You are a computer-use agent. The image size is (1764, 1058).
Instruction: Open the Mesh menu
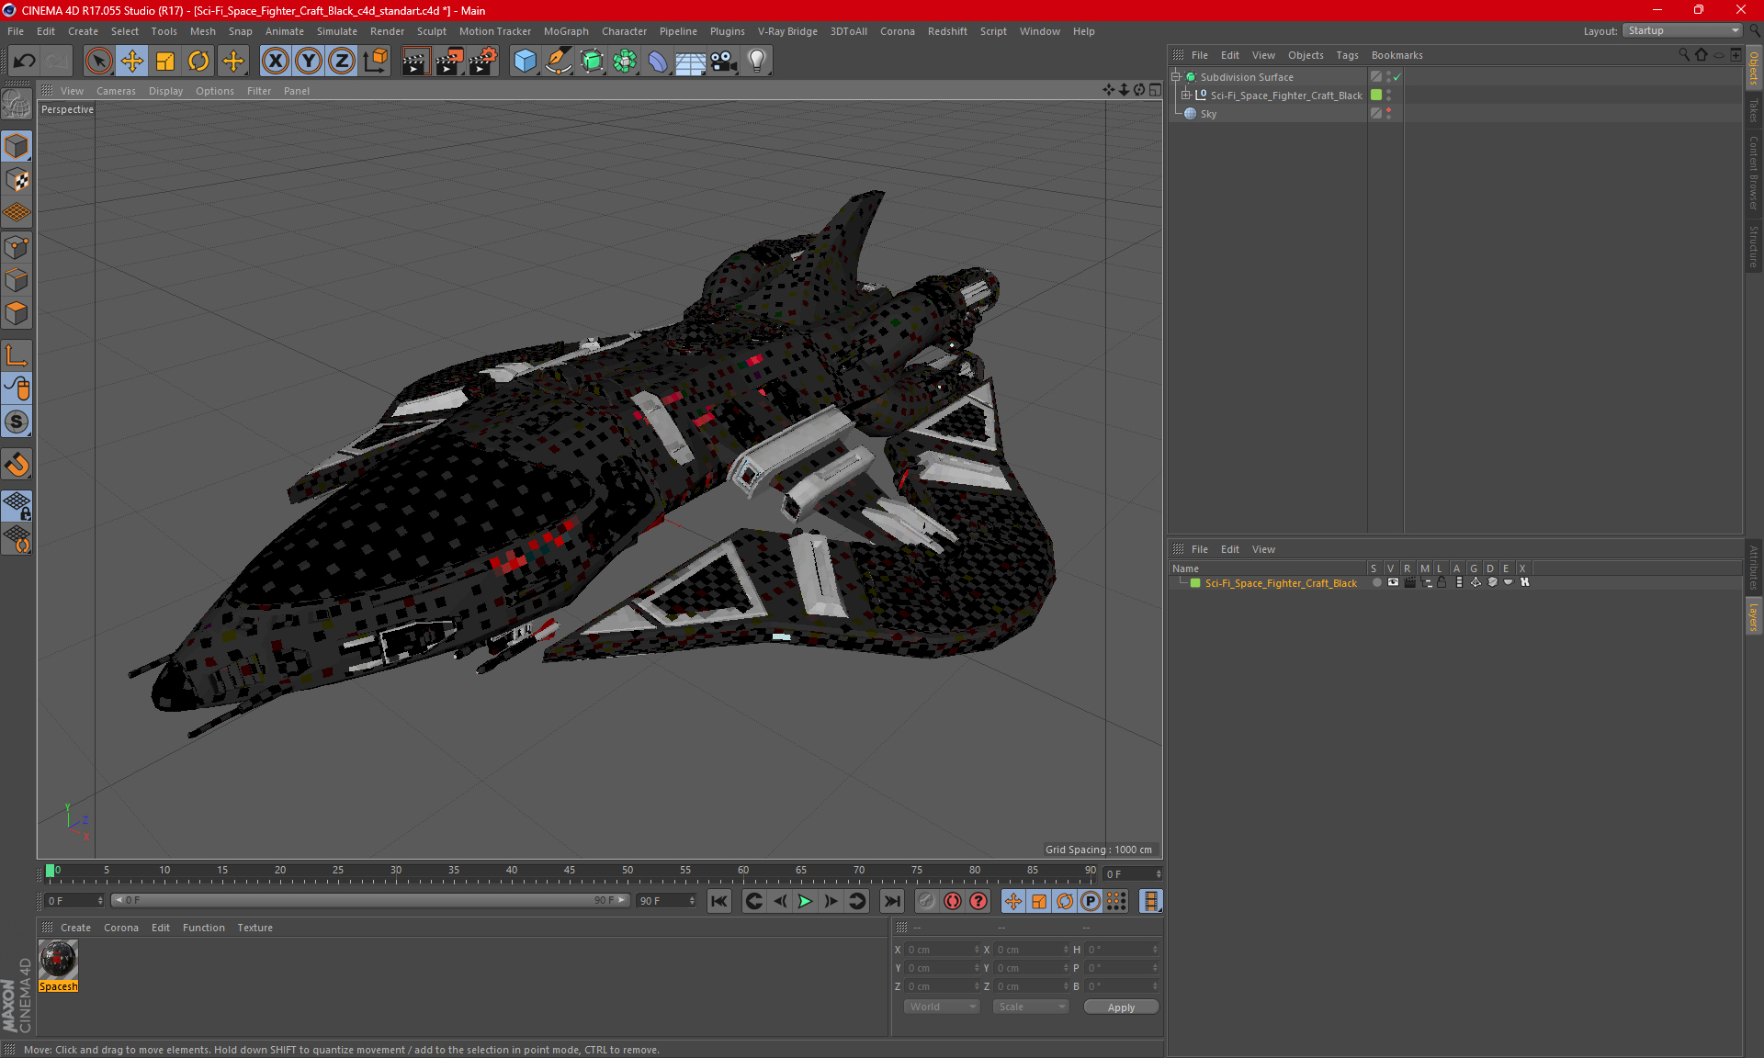tap(202, 31)
